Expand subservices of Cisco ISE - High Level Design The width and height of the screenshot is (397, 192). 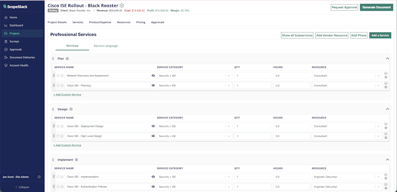click(62, 136)
